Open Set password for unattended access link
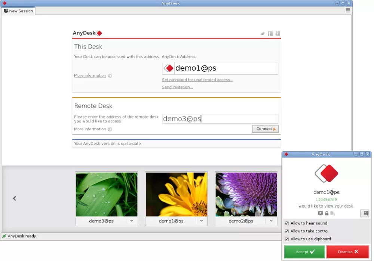 click(x=197, y=80)
